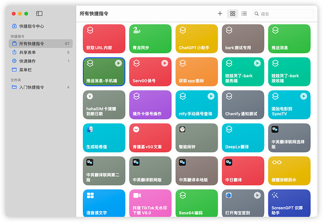Switch to list view
Screen dimensions: 323x222
244,14
